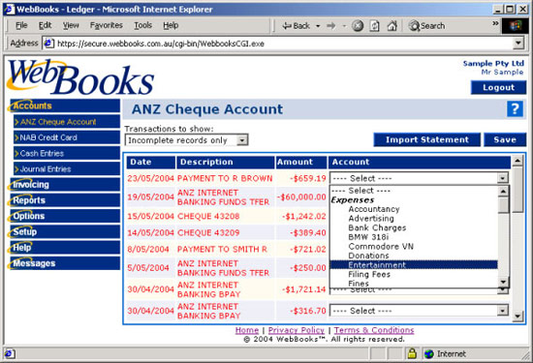Click the Forward arrow in the toolbar
The image size is (533, 363).
click(x=331, y=26)
